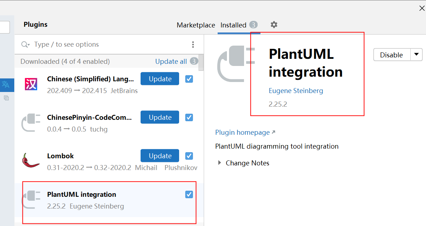Viewport: 426px width, 226px height.
Task: Uncheck the Chinese (Simplified) Language plugin checkbox
Action: click(x=189, y=79)
